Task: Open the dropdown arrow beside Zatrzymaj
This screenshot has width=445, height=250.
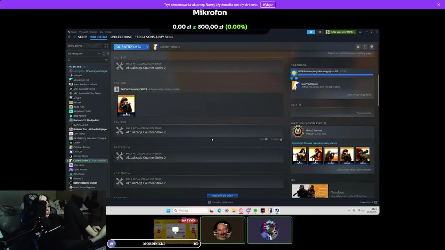Action: (147, 47)
